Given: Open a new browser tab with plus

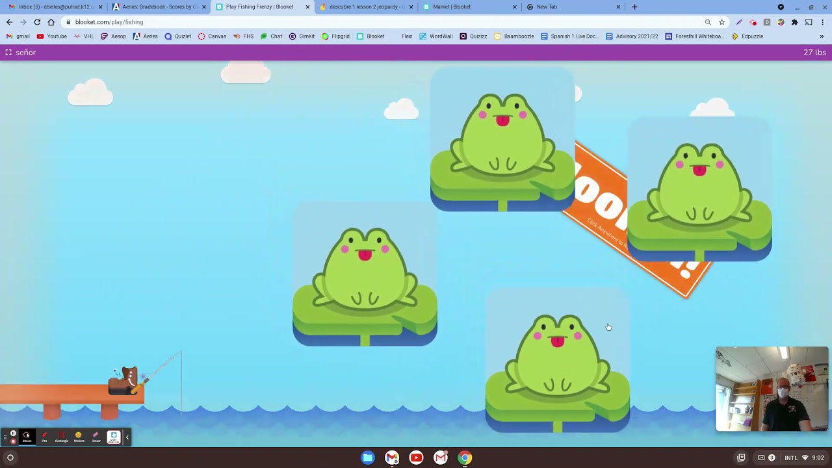Looking at the screenshot, I should tap(634, 7).
